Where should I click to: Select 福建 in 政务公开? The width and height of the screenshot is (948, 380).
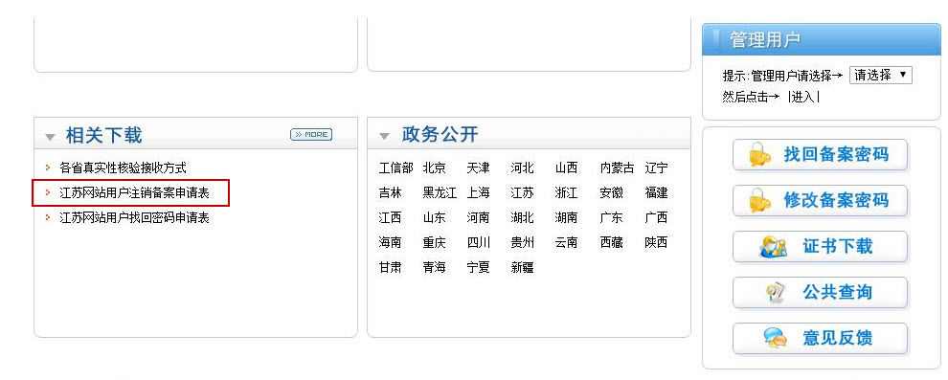click(656, 192)
